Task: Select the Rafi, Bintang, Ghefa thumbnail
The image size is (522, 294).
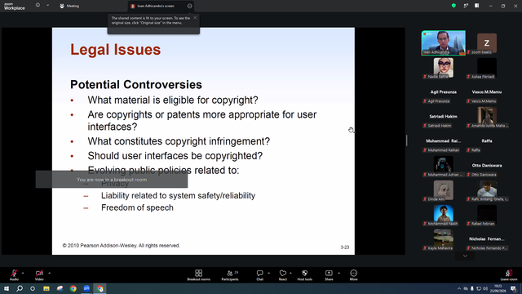Action: [x=487, y=190]
